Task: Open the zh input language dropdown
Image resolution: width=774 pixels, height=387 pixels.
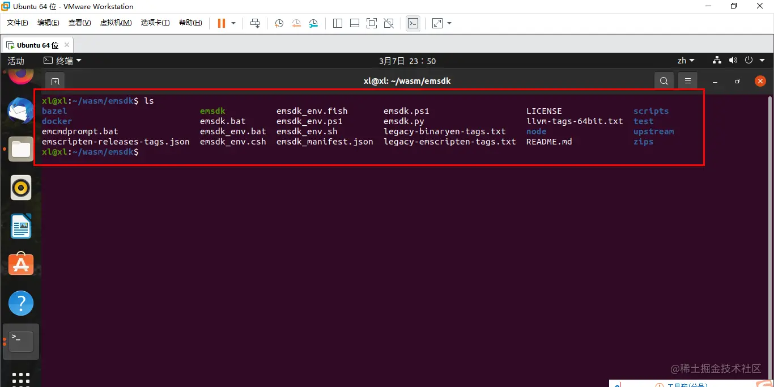Action: tap(686, 61)
